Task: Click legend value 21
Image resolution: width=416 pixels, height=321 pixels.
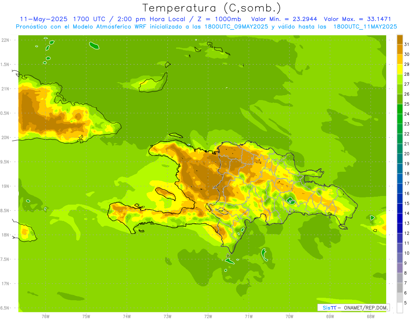Action: [x=407, y=144]
